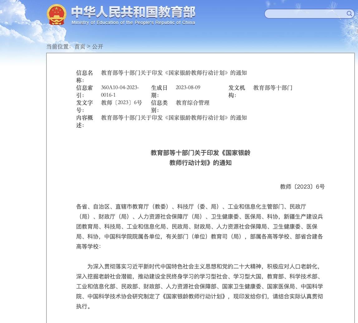
Task: Click the 信息名称 label
Action: point(85,76)
